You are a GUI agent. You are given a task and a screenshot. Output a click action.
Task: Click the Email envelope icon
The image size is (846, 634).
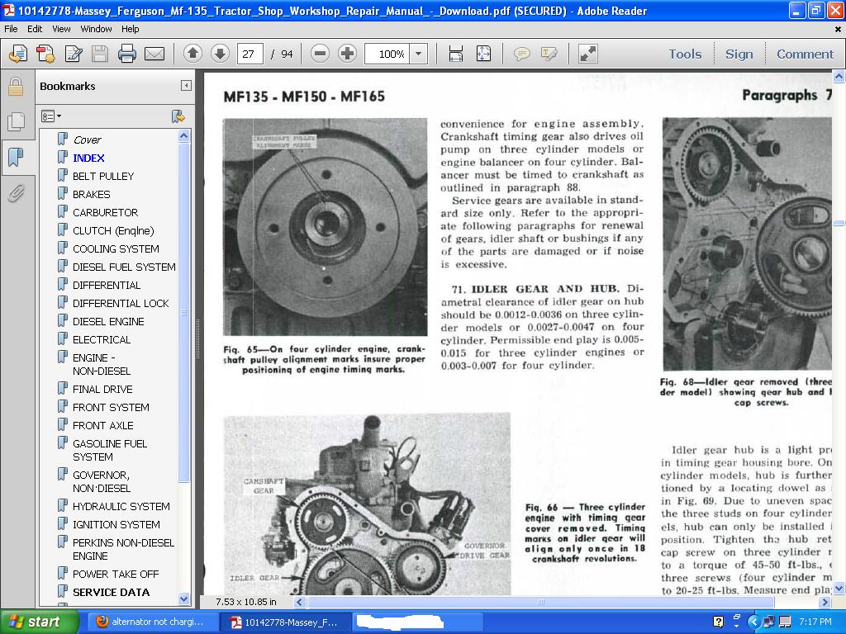point(154,54)
